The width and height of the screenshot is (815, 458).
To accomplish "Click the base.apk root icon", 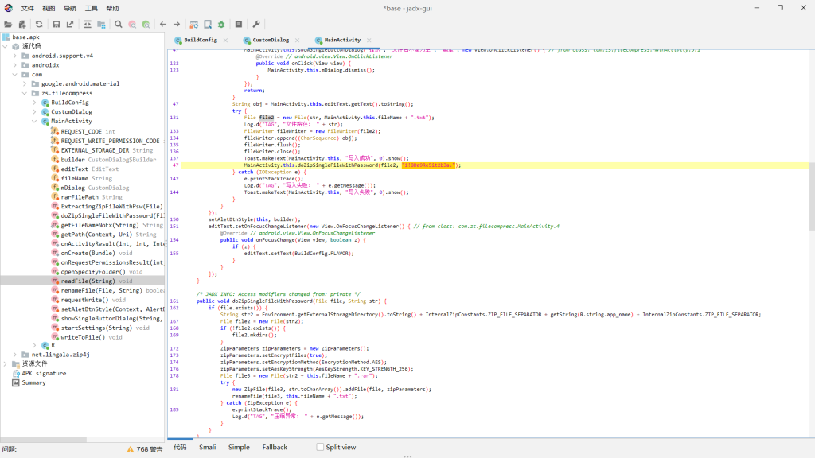I will [x=6, y=37].
